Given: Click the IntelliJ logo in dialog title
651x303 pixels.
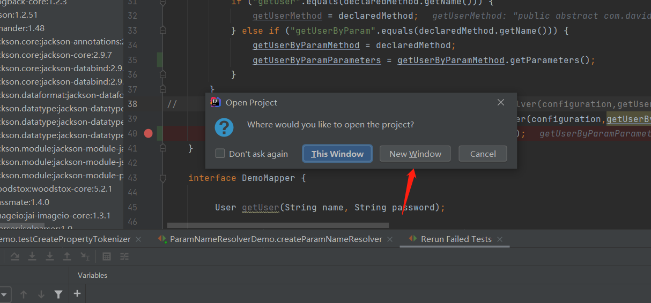Looking at the screenshot, I should click(216, 102).
